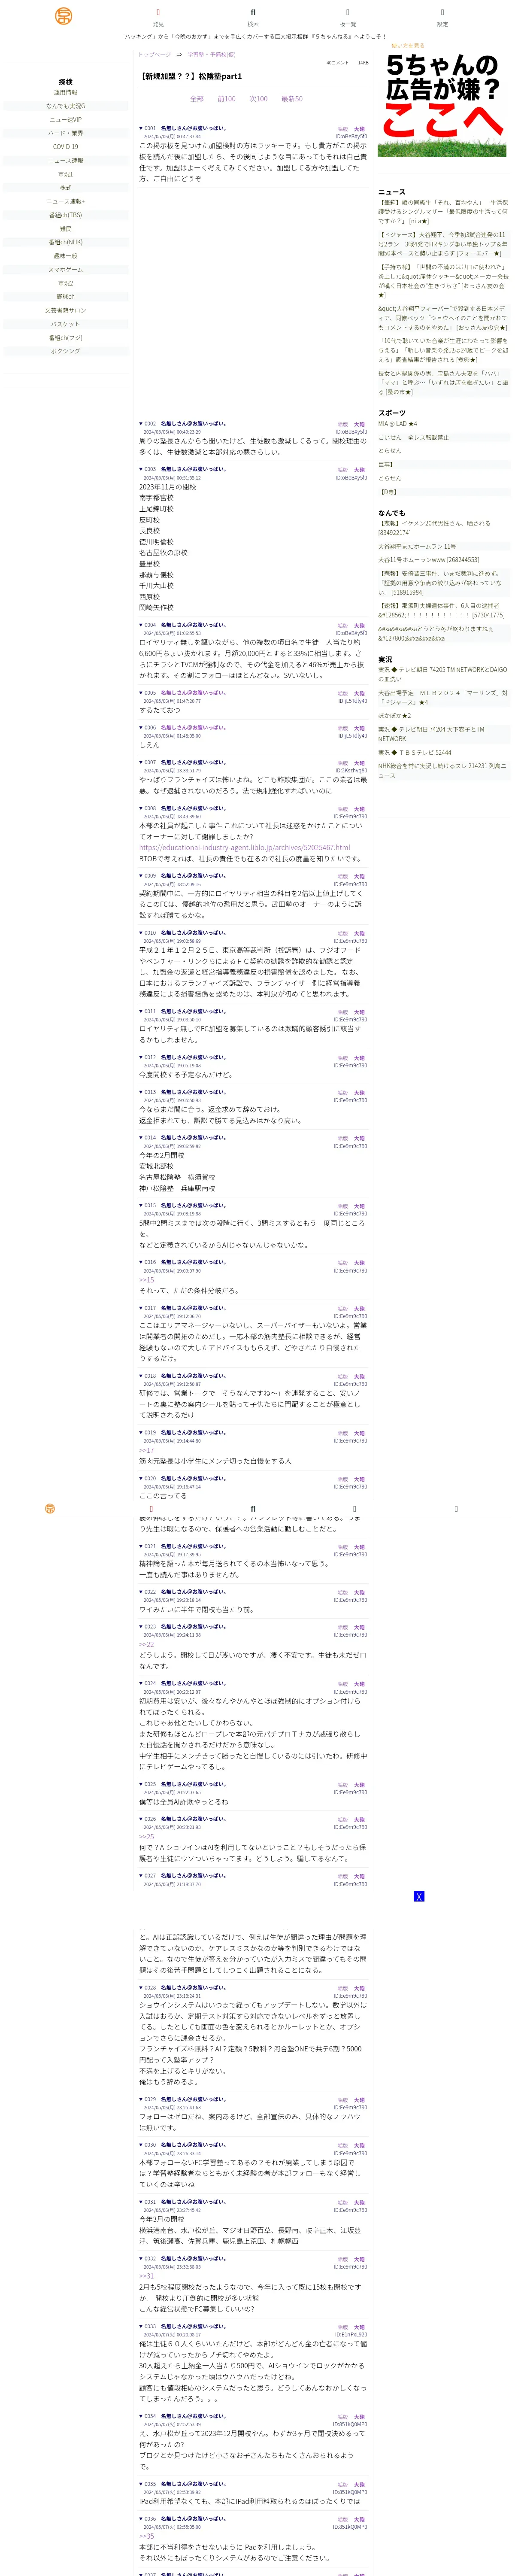
Task: Collapse post 0004 with its triangle
Action: coord(141,625)
